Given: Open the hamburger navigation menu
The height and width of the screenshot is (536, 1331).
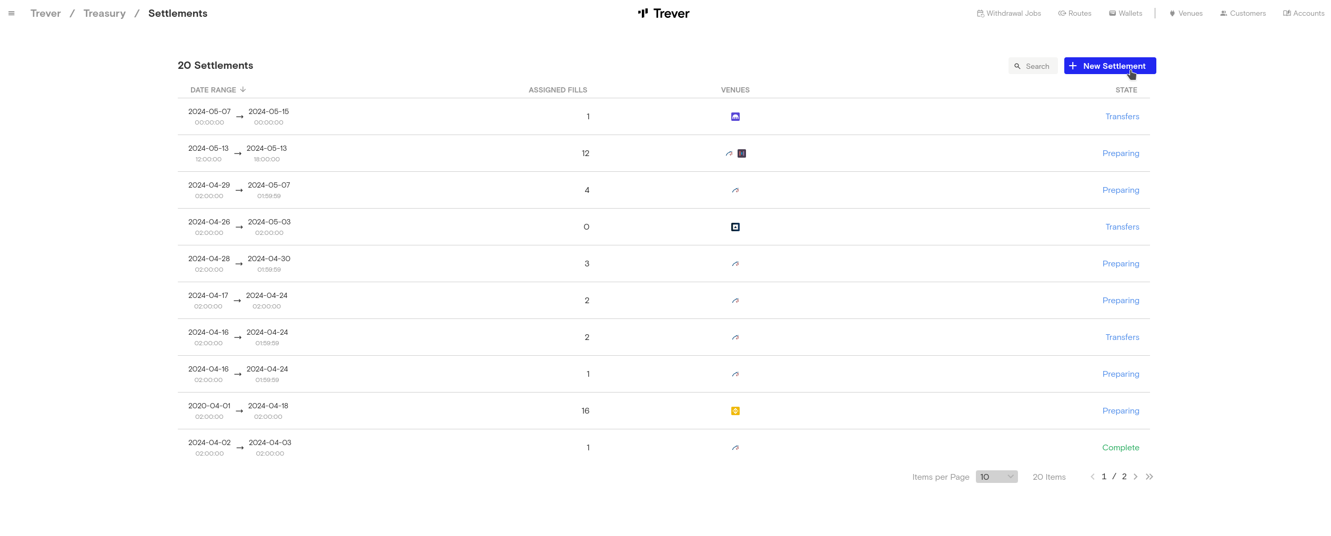Looking at the screenshot, I should 12,14.
